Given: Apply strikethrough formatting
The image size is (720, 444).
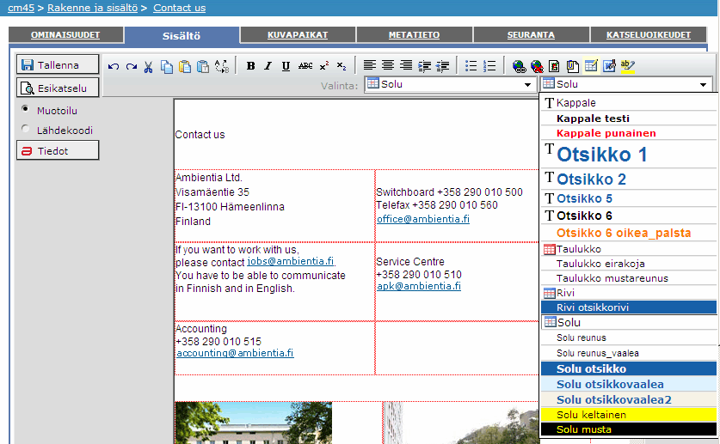Looking at the screenshot, I should pyautogui.click(x=305, y=66).
